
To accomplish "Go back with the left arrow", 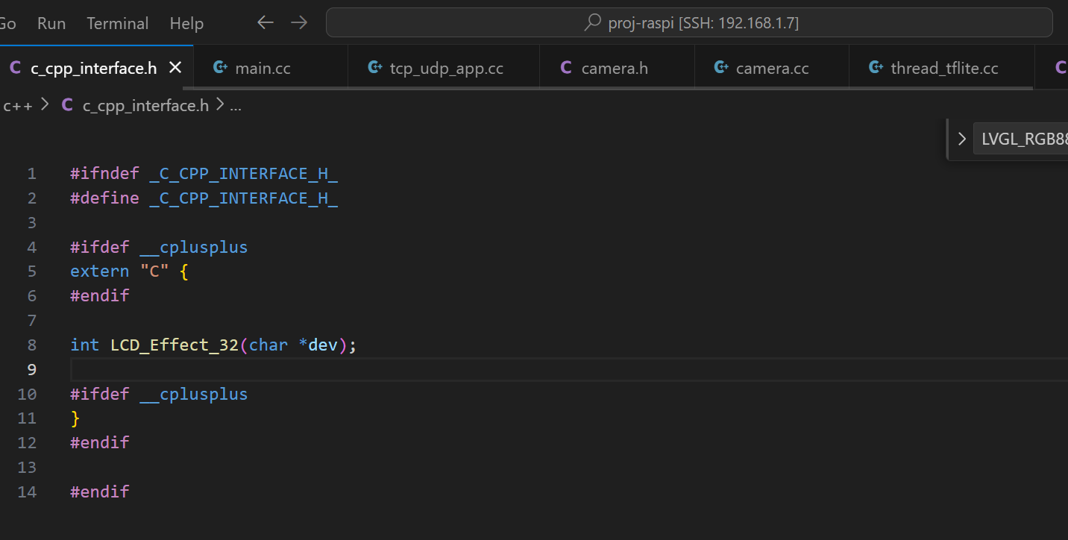I will coord(266,23).
